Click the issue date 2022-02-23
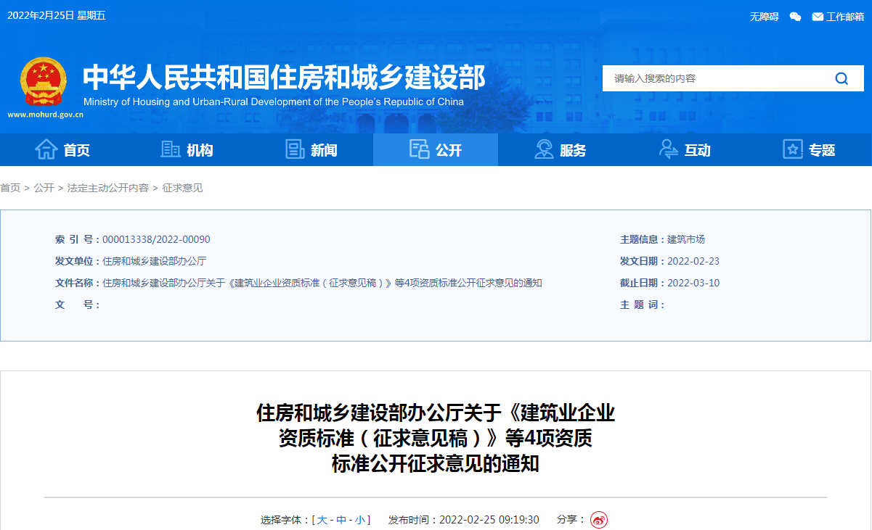872x530 pixels. tap(693, 261)
